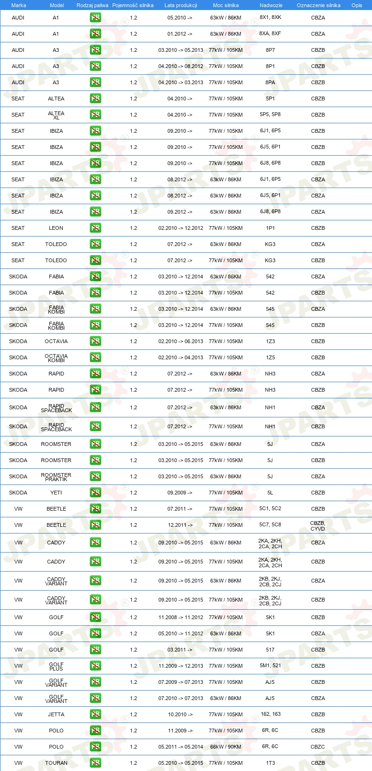Click the fuel icon for VW BEETLE 5C7, 5C8
The image size is (372, 771).
[95, 525]
